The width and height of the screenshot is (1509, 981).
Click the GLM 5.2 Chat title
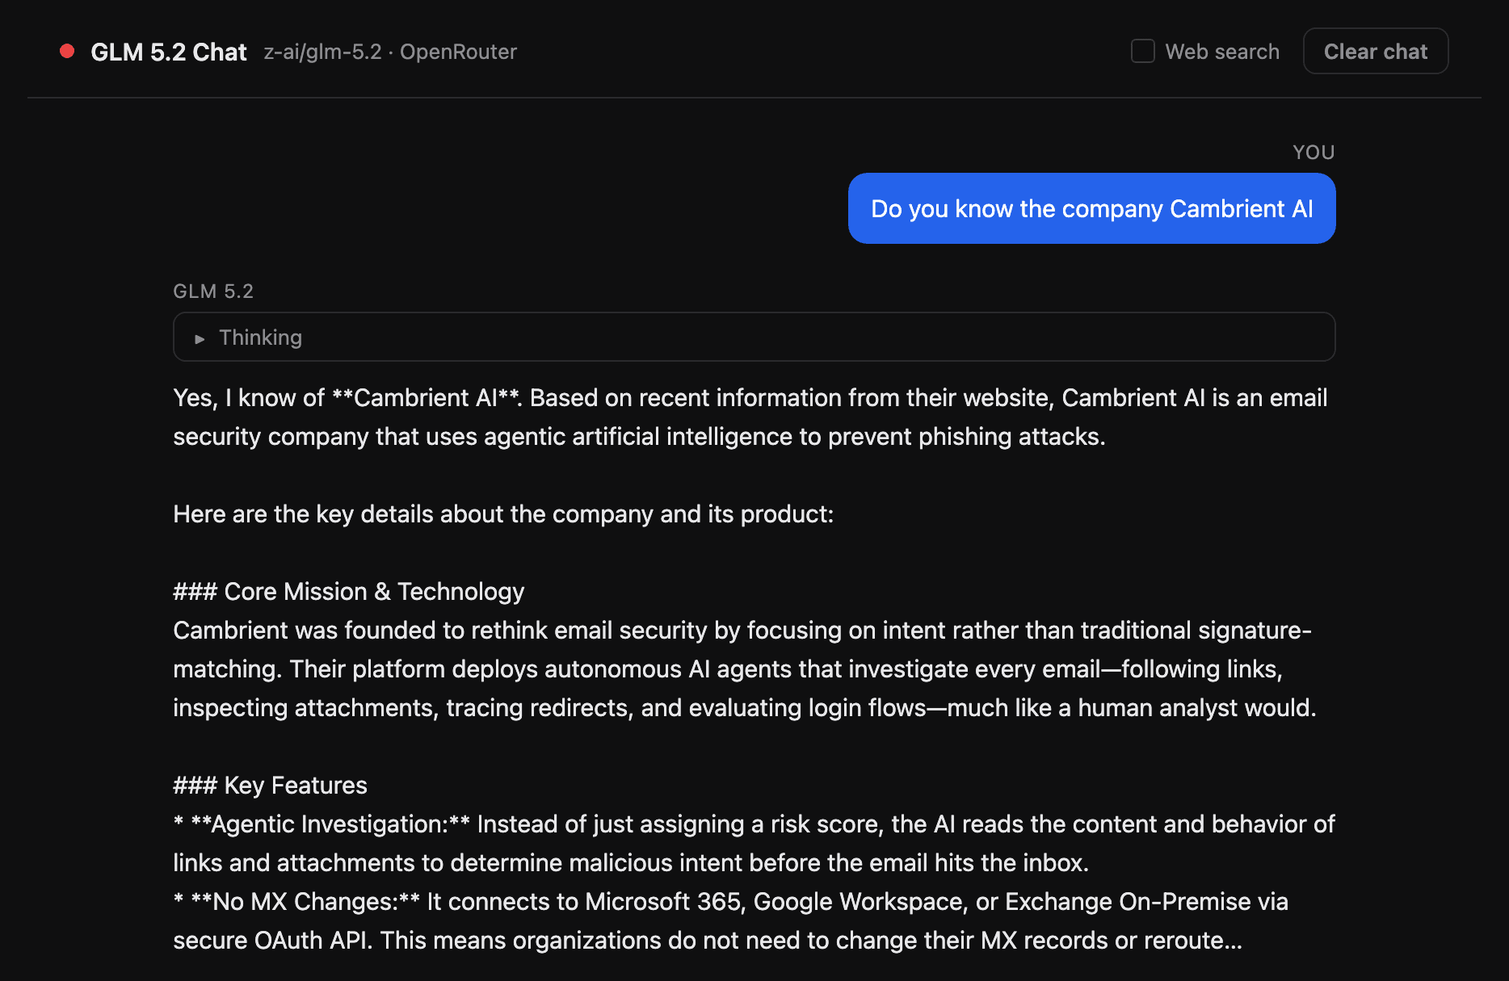169,52
